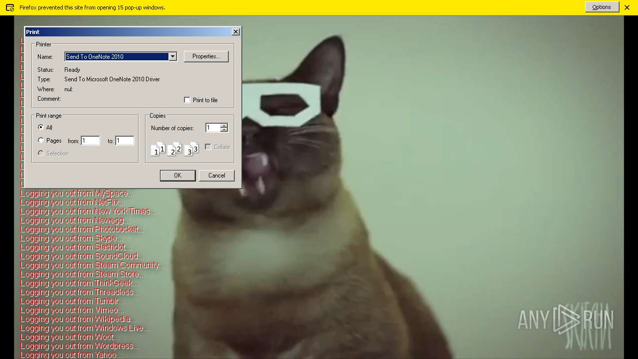Click 'Logging you out from Photobucket...' text
This screenshot has height=359, width=638.
82,229
